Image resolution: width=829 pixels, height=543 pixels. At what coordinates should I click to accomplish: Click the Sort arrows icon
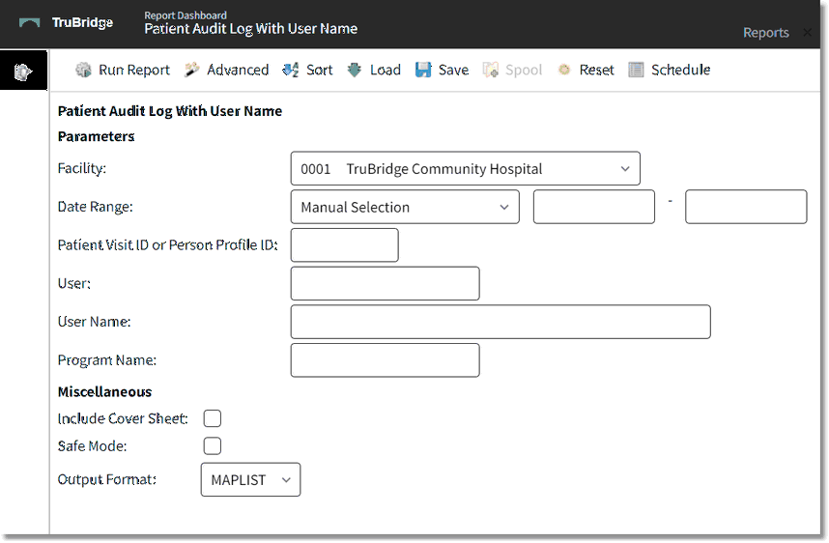tap(291, 70)
